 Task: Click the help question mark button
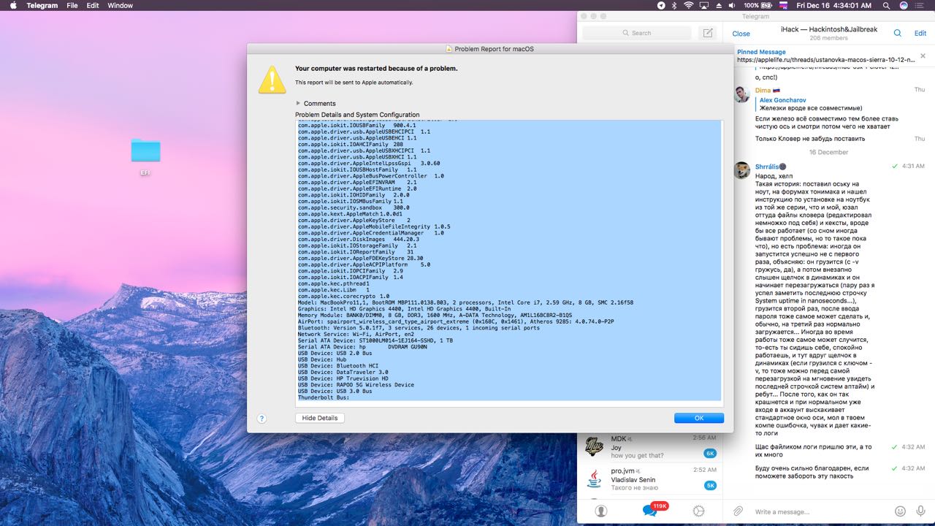[x=262, y=419]
